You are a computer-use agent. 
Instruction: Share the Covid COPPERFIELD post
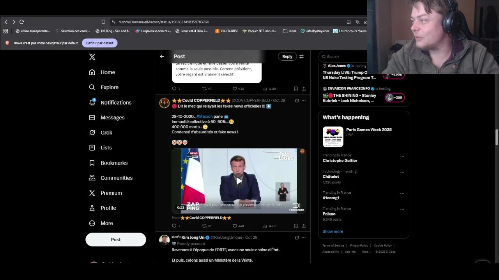pos(304,226)
